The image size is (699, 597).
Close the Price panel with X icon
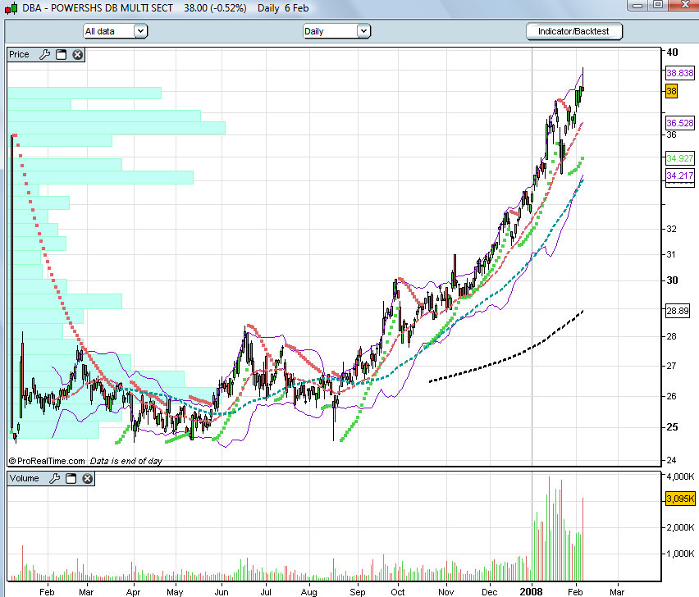pyautogui.click(x=78, y=55)
